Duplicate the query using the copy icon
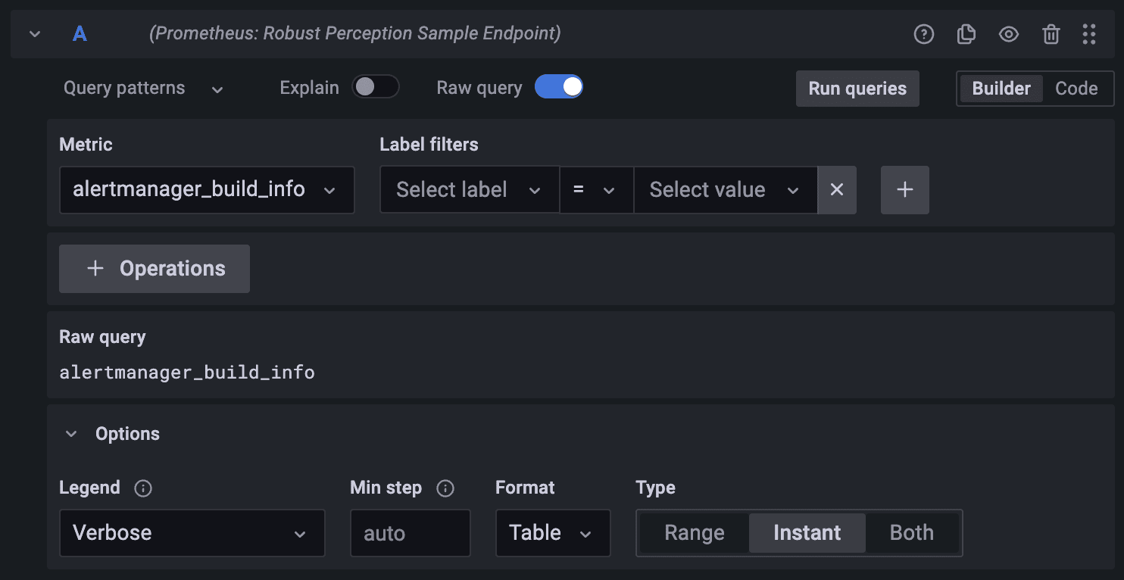The width and height of the screenshot is (1124, 580). coord(966,34)
